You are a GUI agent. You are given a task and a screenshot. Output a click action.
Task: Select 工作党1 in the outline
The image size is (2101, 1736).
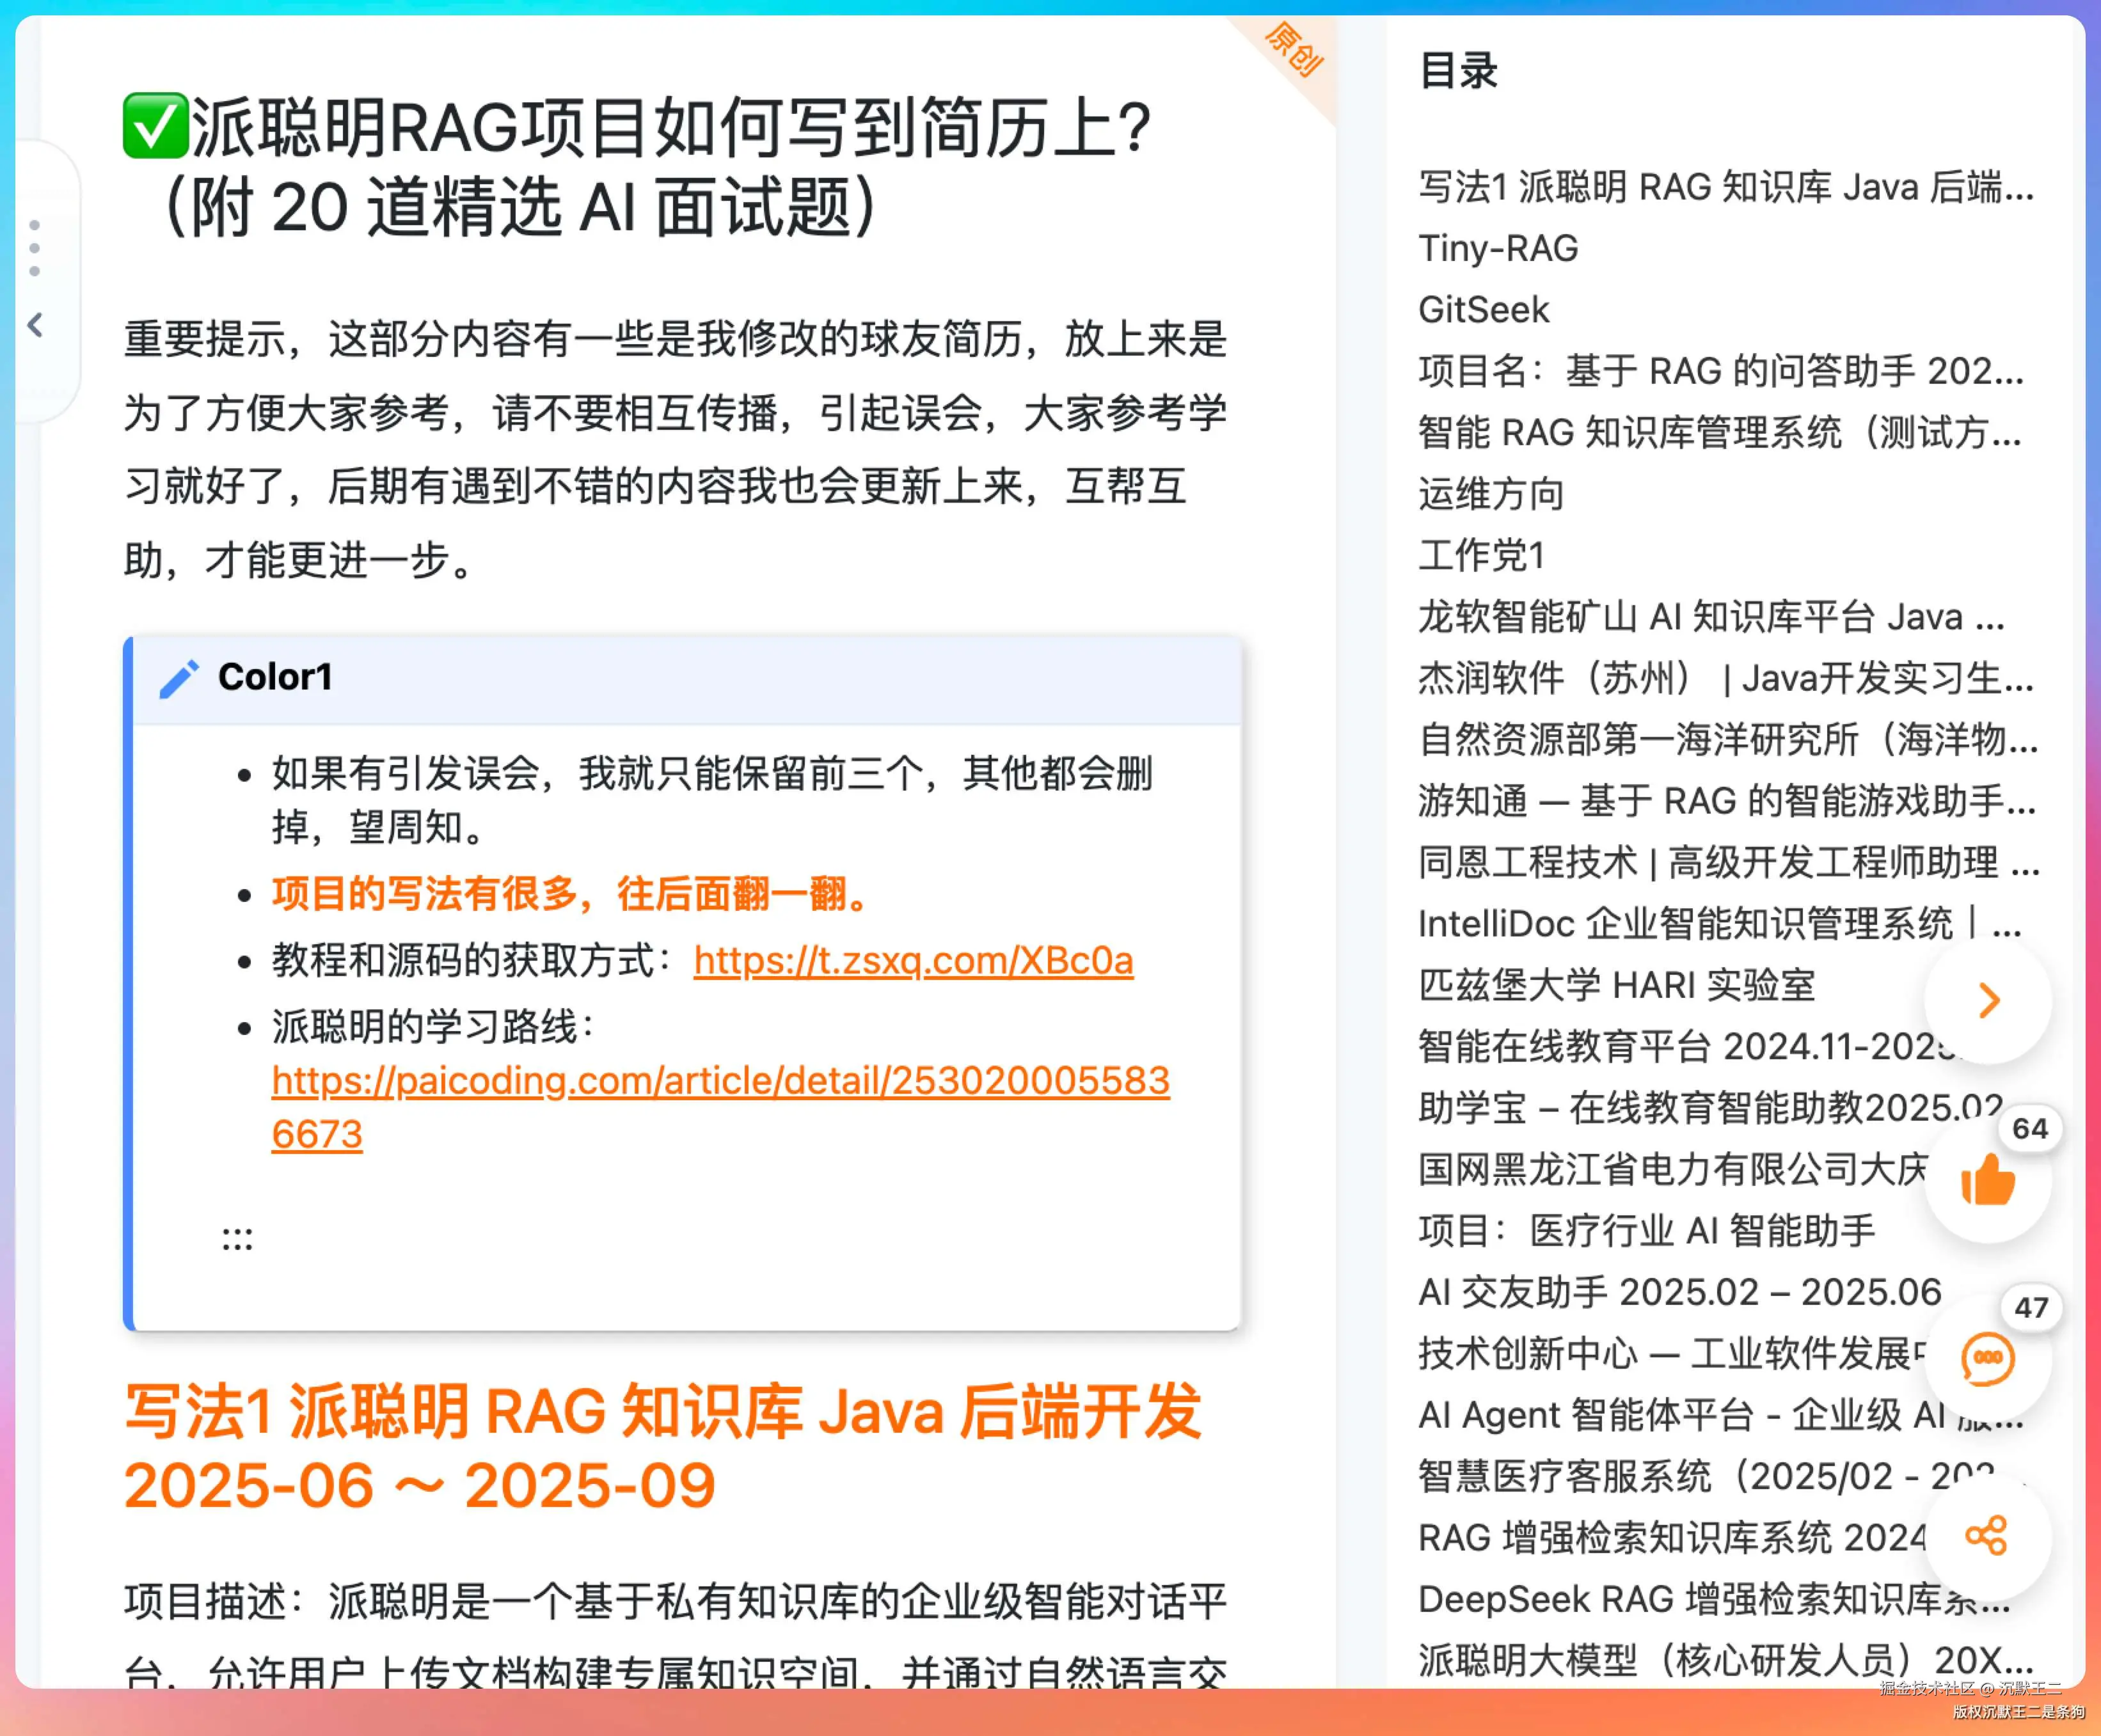[x=1482, y=555]
